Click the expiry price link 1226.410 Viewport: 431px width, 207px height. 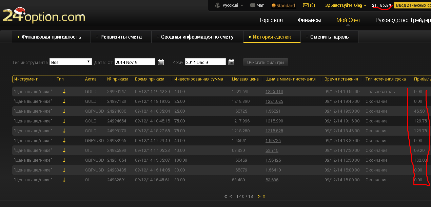(x=274, y=92)
